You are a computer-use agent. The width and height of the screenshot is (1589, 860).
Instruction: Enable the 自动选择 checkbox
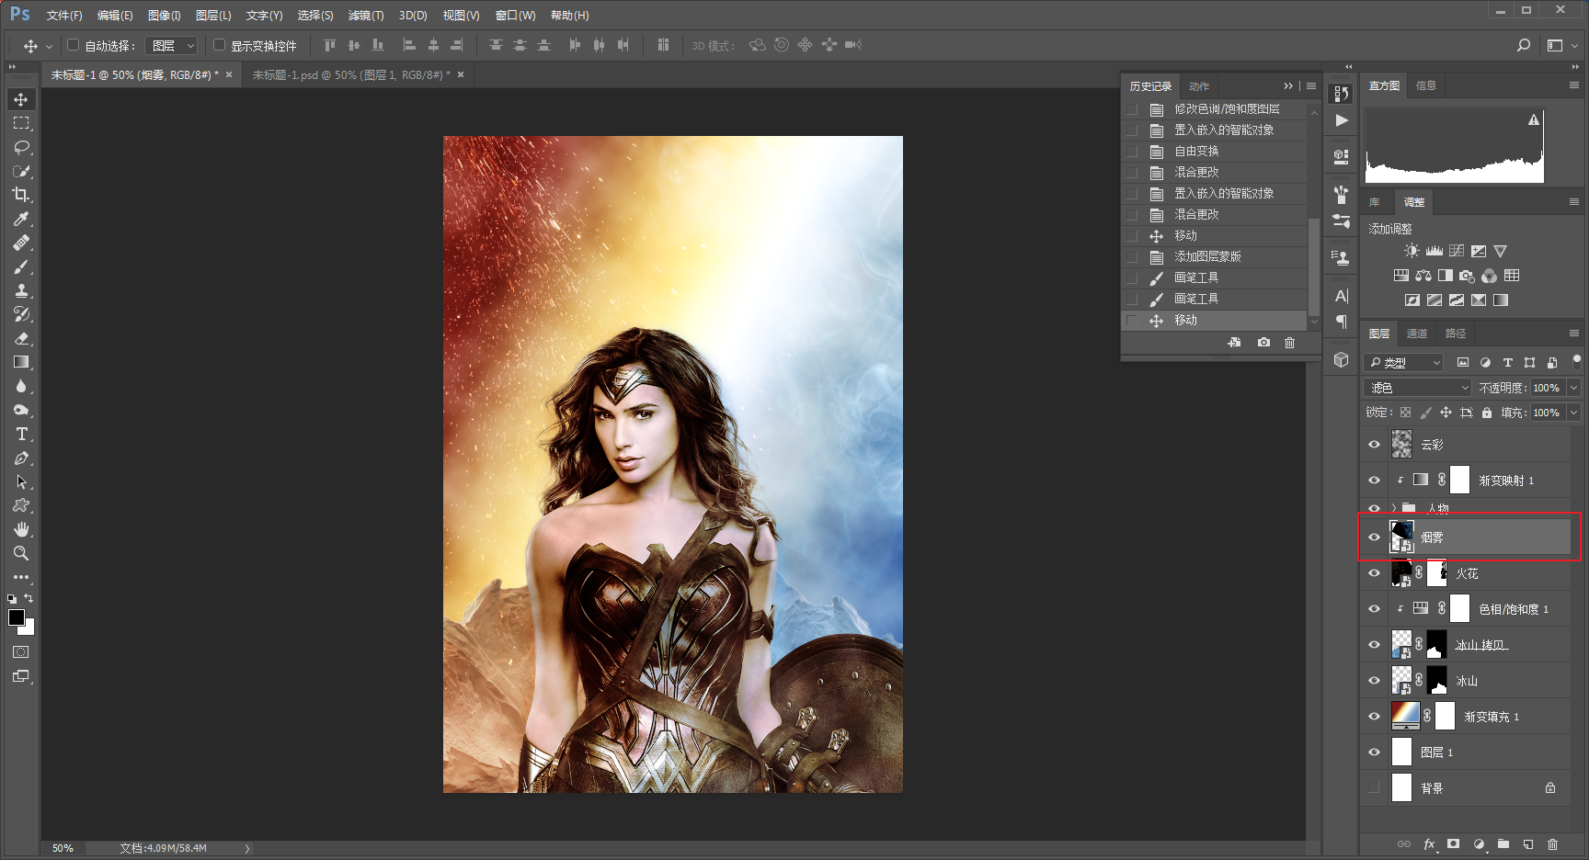(x=73, y=45)
